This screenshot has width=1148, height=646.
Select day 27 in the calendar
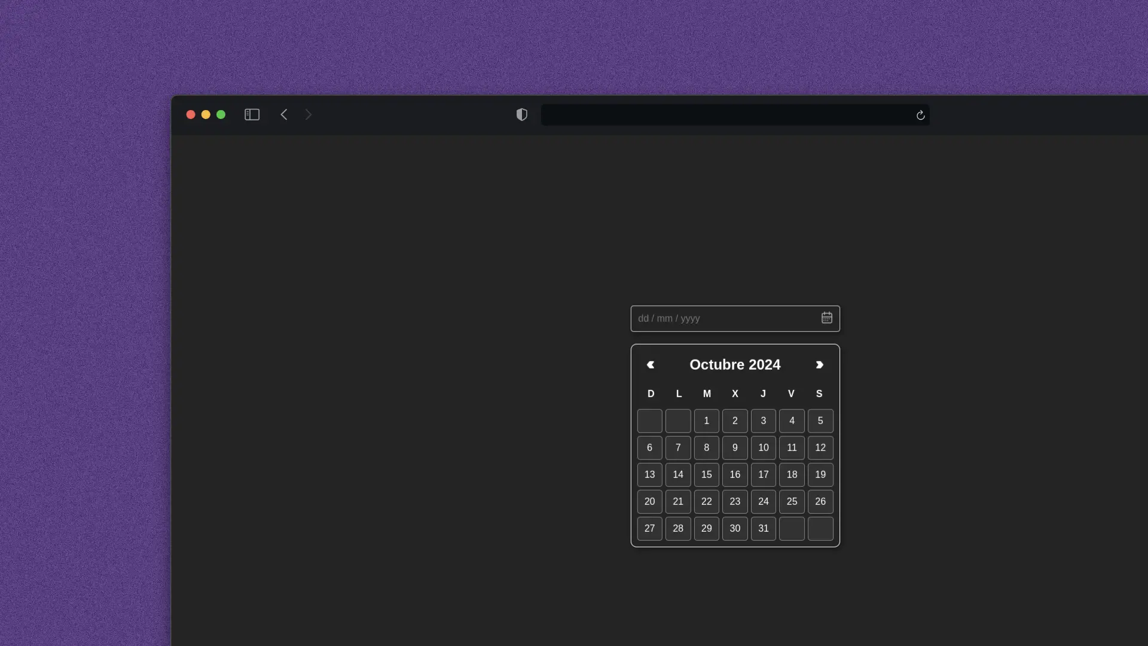coord(649,529)
